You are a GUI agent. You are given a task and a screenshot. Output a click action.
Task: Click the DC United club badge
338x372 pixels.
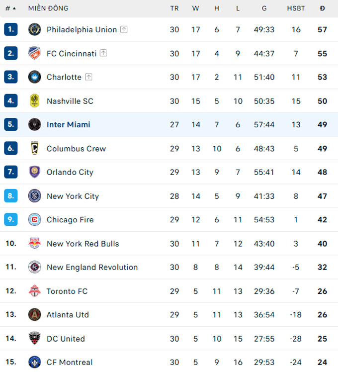point(34,339)
